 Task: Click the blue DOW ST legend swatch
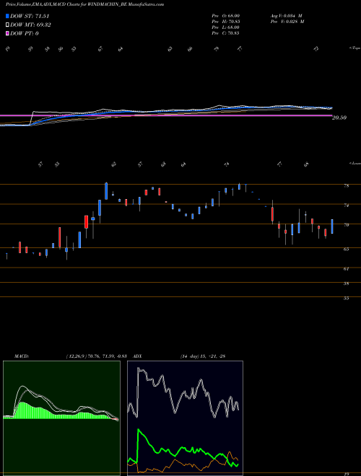tap(7, 16)
